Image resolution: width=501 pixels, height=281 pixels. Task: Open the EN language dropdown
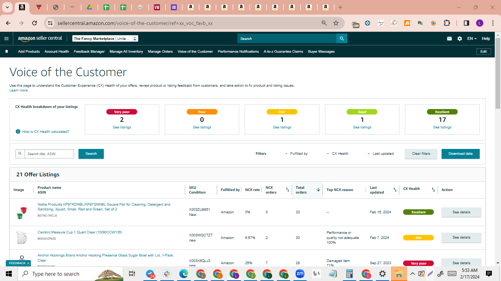(x=472, y=38)
